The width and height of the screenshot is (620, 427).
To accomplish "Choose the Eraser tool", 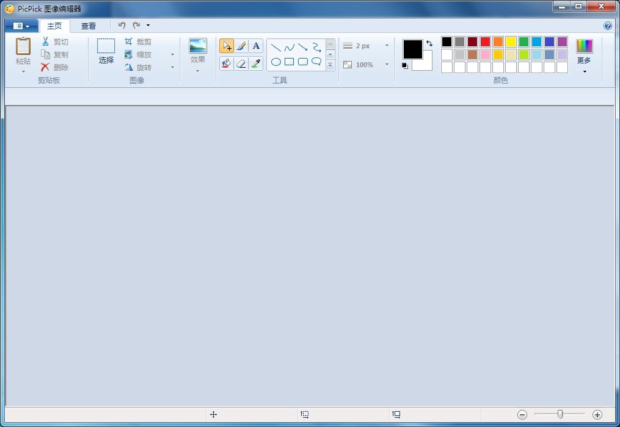I will point(241,63).
